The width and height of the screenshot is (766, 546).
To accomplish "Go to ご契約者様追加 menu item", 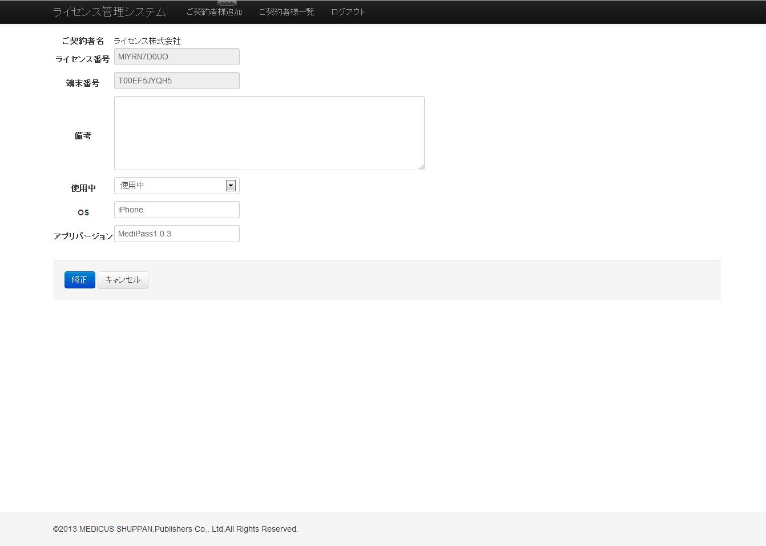I will (x=214, y=12).
